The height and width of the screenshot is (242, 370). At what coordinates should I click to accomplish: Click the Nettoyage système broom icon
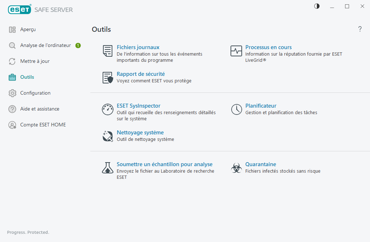point(107,136)
